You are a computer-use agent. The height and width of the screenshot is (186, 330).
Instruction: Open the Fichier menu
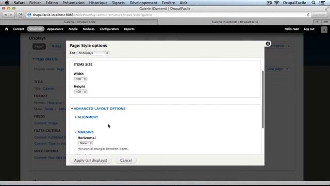click(35, 3)
